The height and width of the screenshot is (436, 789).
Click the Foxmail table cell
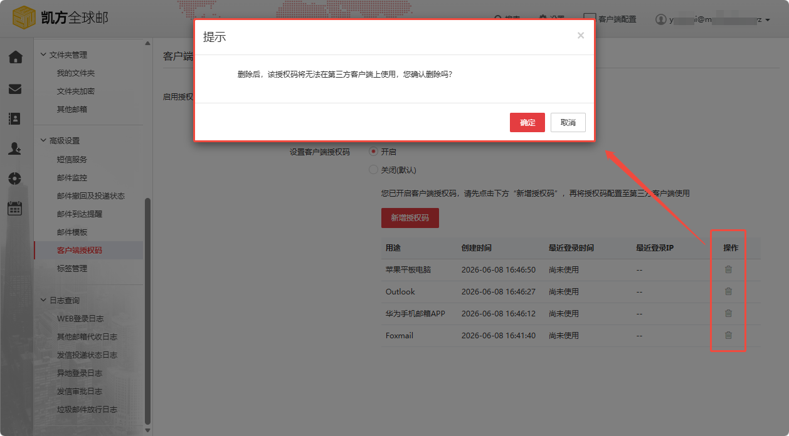(400, 336)
